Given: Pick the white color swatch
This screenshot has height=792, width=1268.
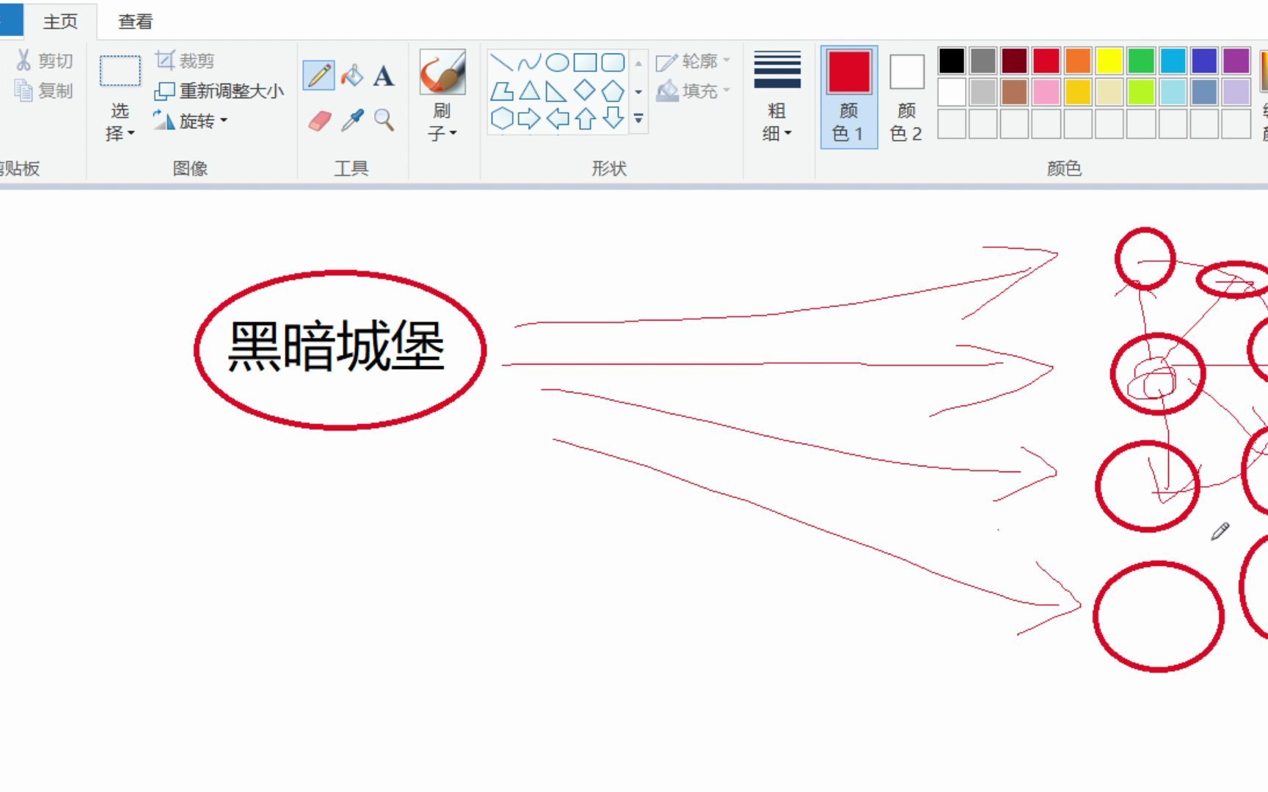Looking at the screenshot, I should point(952,92).
